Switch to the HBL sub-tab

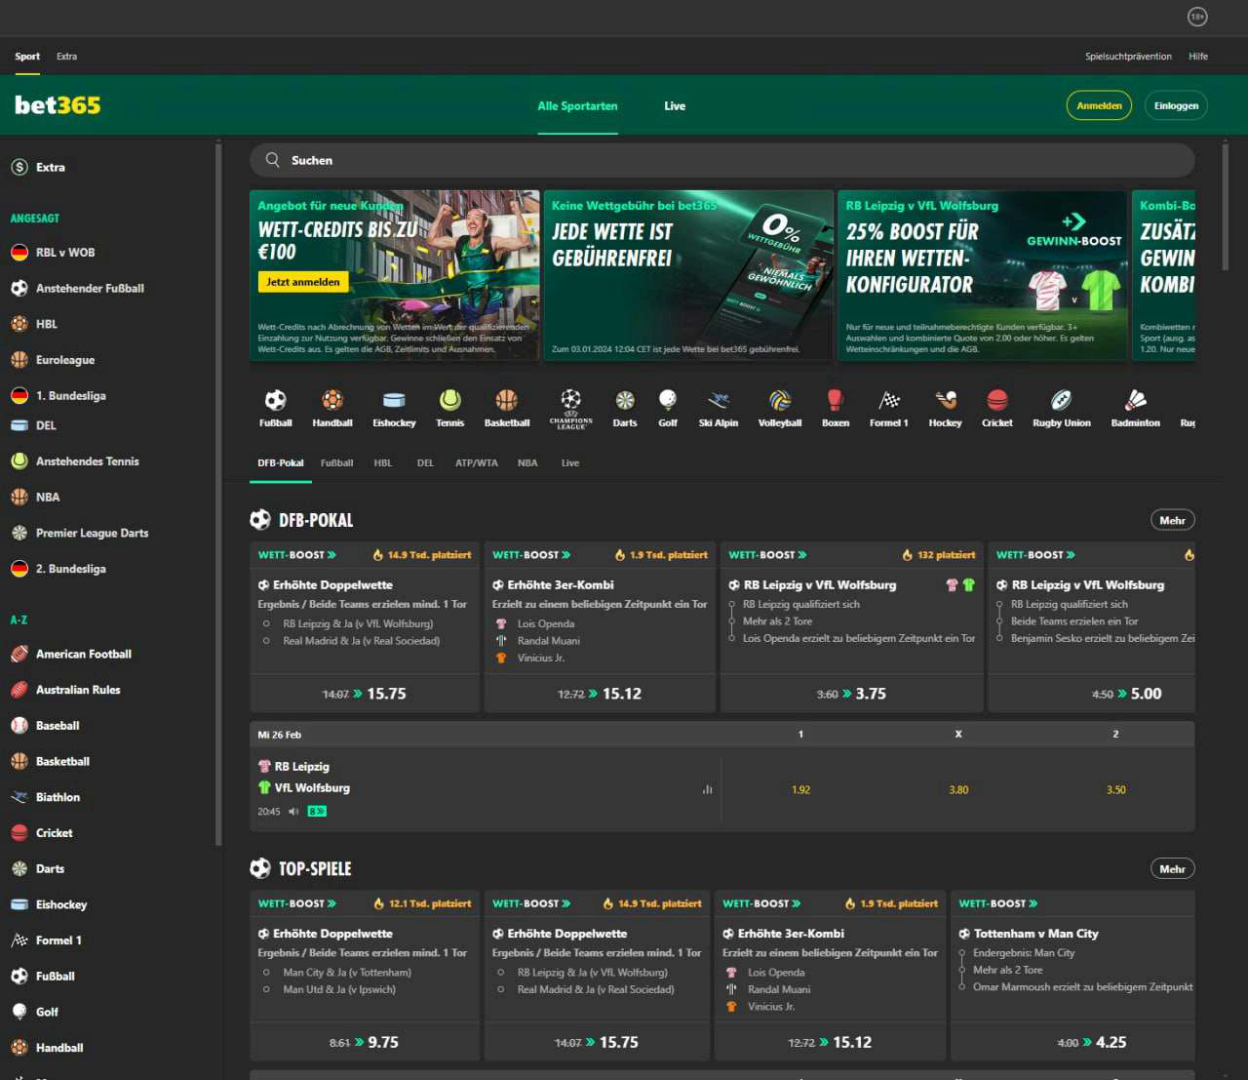(x=382, y=463)
